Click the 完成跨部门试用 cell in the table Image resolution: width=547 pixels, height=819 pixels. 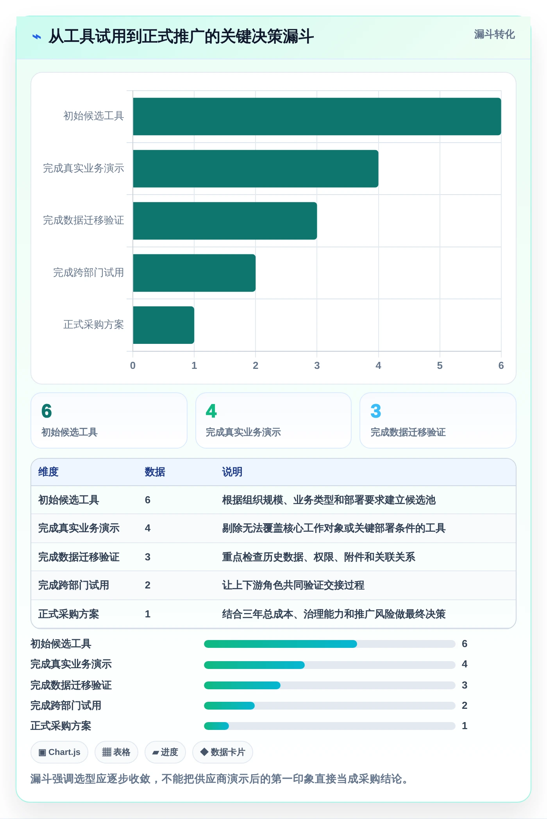coord(74,585)
